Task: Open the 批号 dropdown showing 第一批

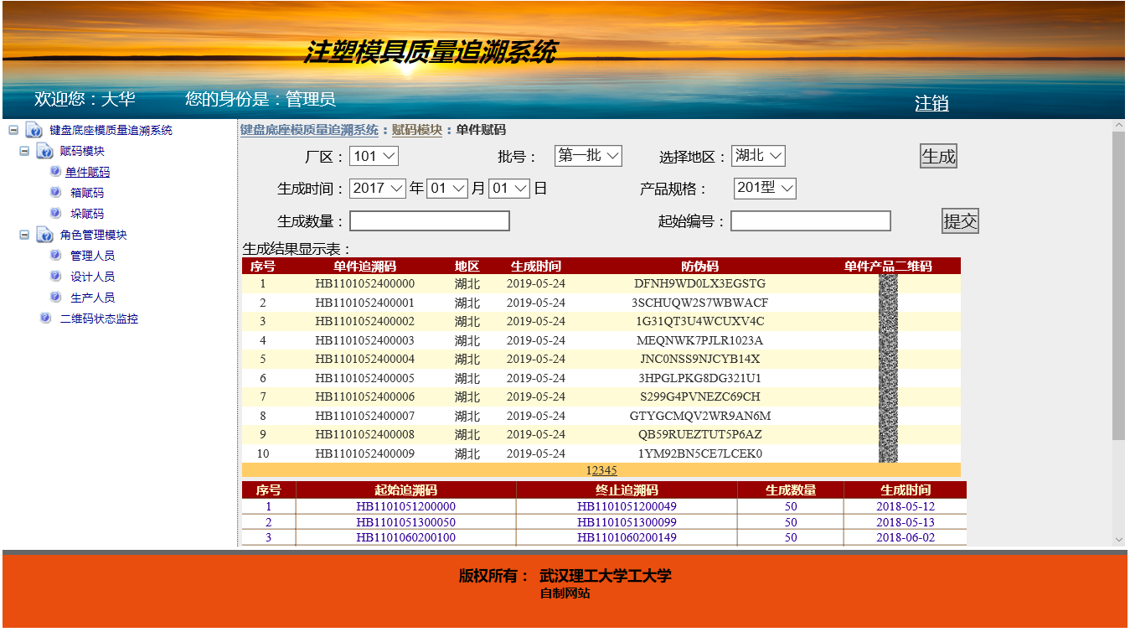Action: coord(588,156)
